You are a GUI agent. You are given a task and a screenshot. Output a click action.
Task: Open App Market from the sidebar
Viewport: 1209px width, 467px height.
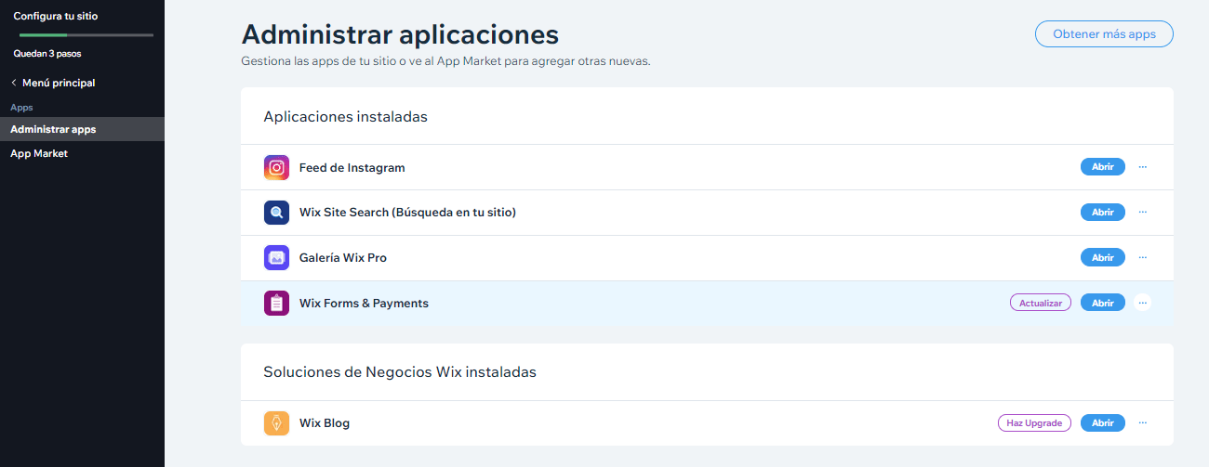click(39, 153)
